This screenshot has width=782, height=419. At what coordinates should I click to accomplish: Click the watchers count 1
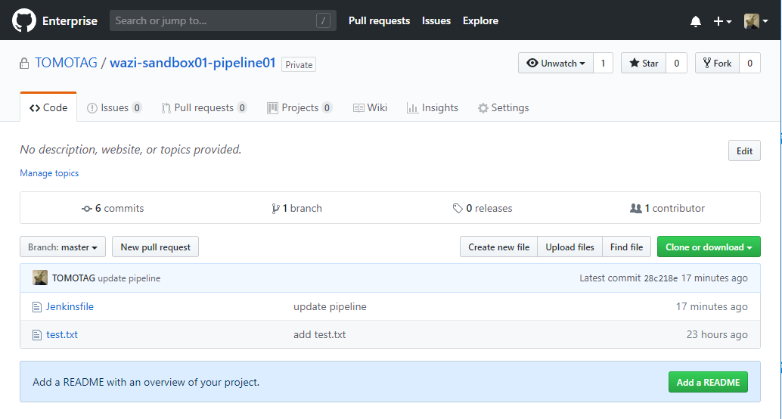coord(603,63)
